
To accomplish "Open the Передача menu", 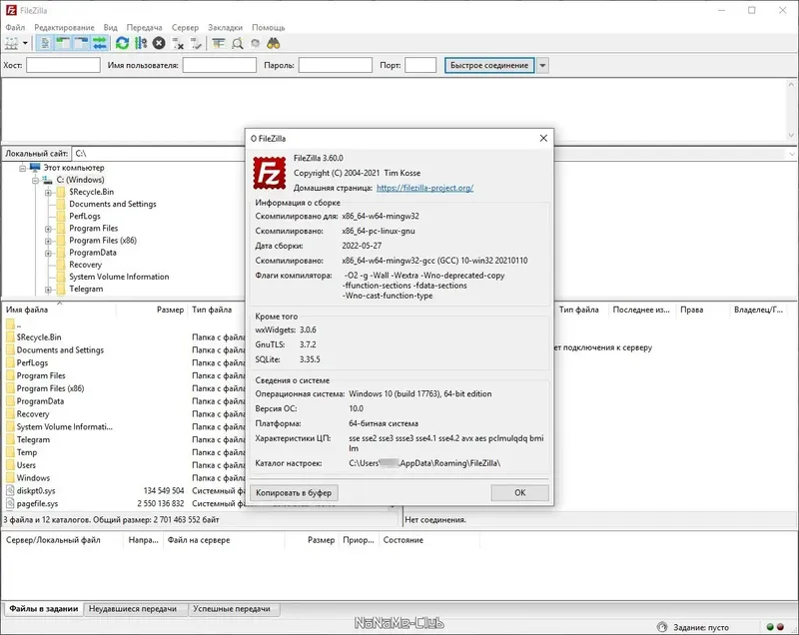I will pos(144,28).
